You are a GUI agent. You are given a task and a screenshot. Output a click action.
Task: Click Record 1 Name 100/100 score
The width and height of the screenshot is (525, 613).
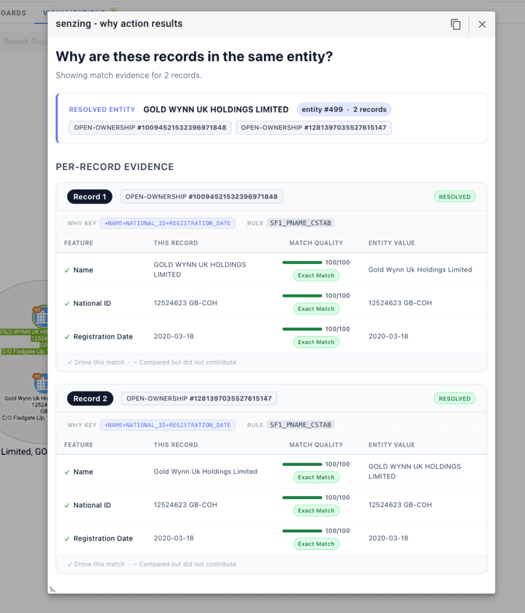coord(338,262)
